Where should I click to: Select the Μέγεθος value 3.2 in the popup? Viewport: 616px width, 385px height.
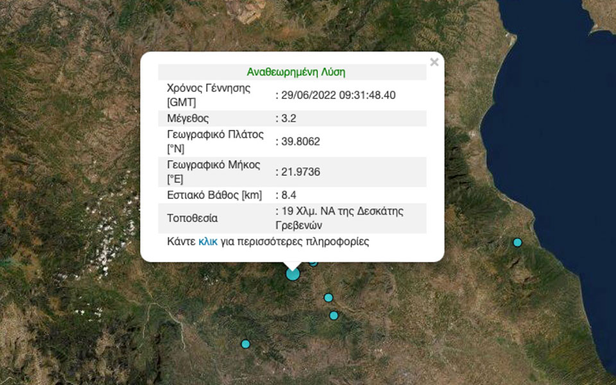(x=284, y=118)
